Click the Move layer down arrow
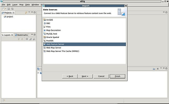Screen dimensions: 169x104 pos(22,39)
